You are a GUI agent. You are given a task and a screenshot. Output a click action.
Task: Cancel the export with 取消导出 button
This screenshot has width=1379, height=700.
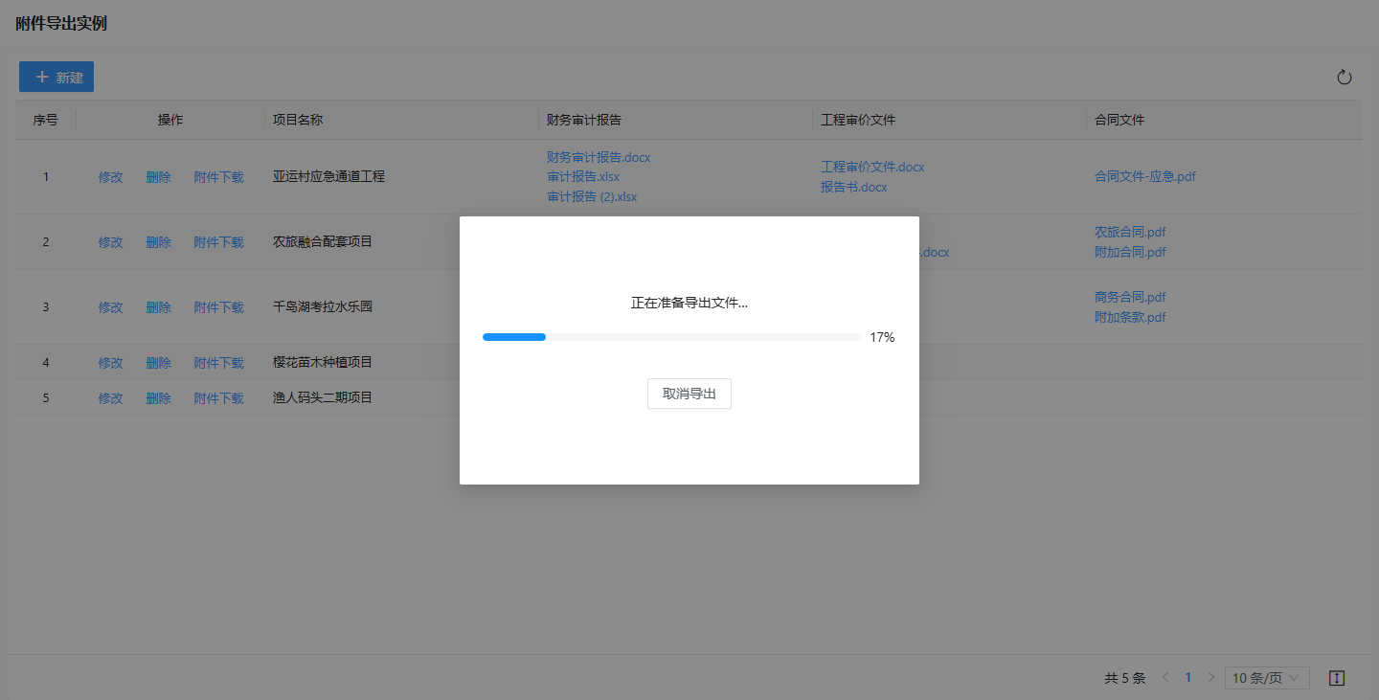coord(689,394)
